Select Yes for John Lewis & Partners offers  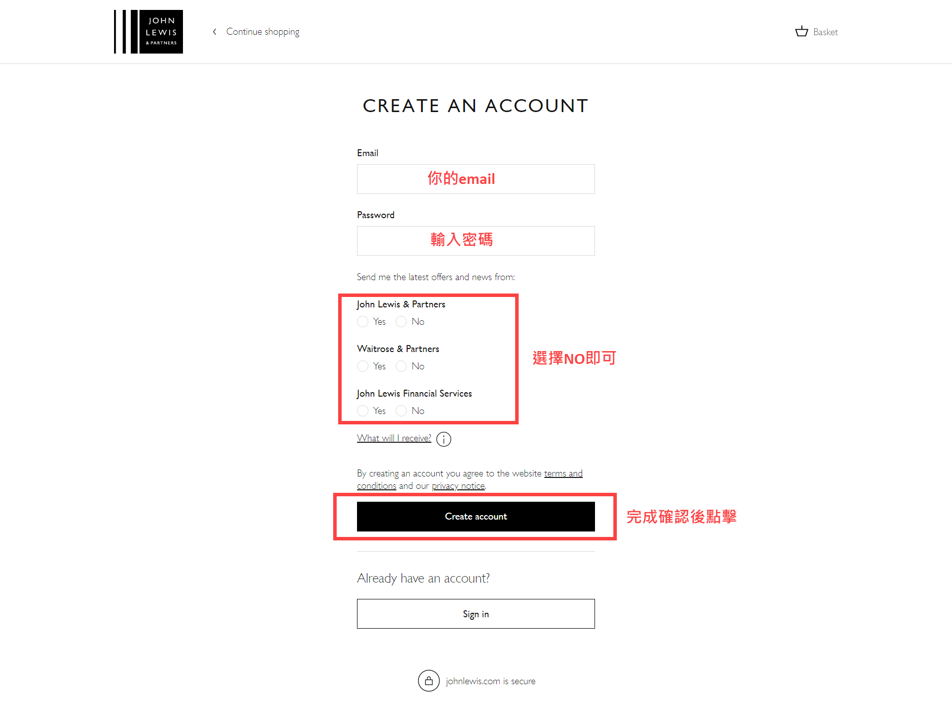(x=363, y=322)
